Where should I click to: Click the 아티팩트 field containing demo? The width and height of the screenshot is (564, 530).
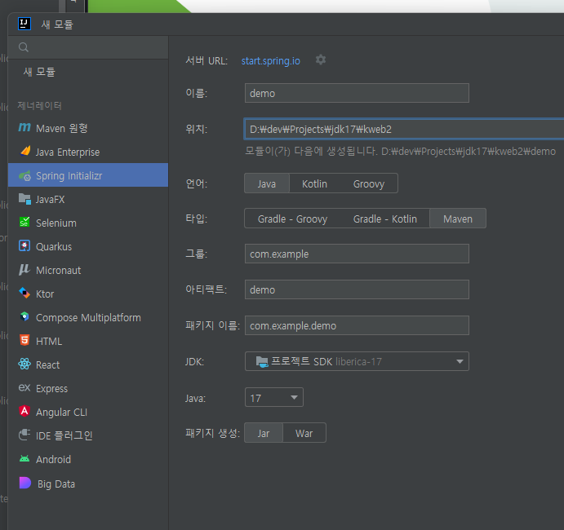(x=357, y=289)
